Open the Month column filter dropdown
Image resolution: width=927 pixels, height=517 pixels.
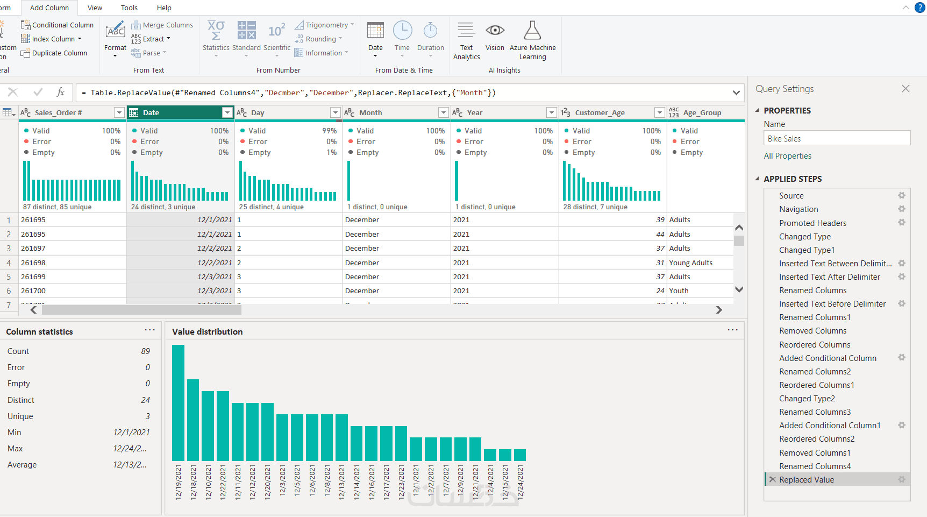click(x=444, y=112)
